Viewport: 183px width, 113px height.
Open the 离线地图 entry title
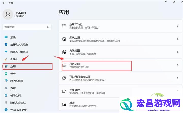[74, 51]
